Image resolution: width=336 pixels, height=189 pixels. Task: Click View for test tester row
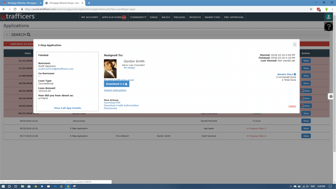click(306, 128)
